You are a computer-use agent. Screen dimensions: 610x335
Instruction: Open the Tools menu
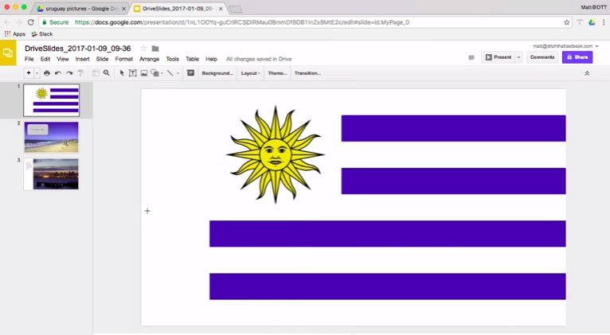point(172,59)
